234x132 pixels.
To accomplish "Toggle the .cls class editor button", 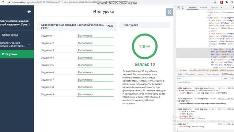I will click(231, 78).
